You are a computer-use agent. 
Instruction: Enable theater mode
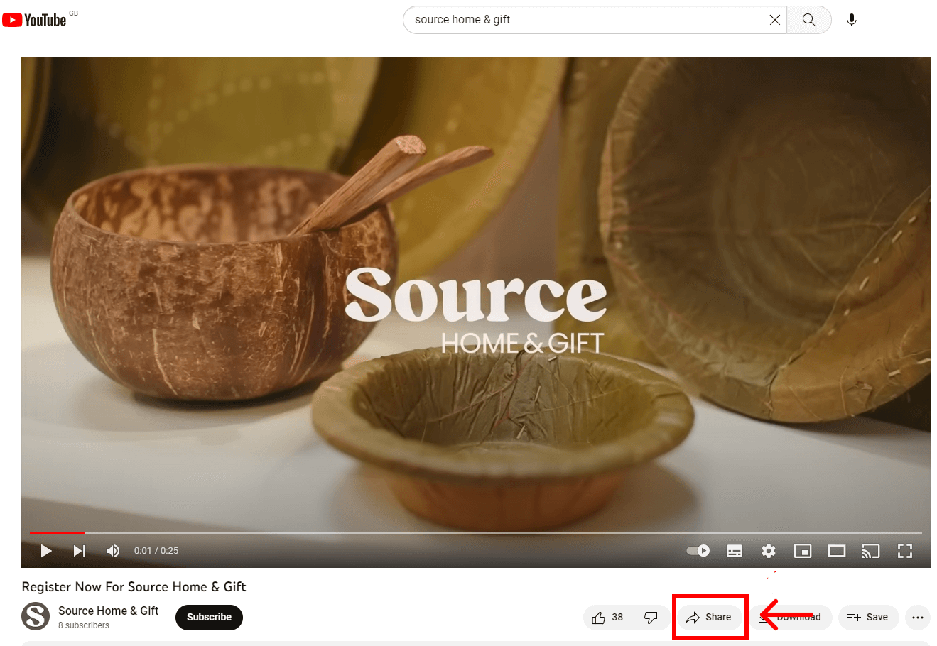click(x=837, y=551)
